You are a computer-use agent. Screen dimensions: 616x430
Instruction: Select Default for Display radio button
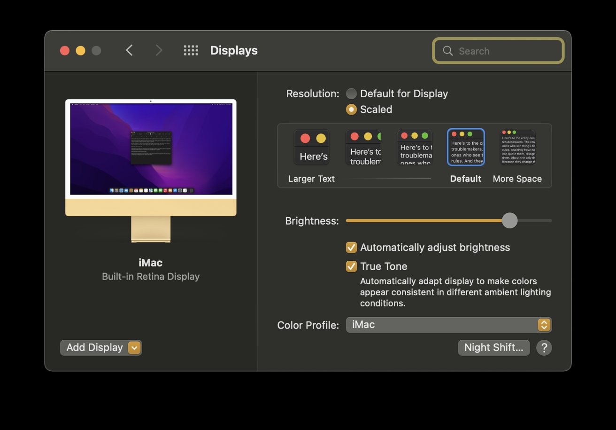[x=351, y=94]
